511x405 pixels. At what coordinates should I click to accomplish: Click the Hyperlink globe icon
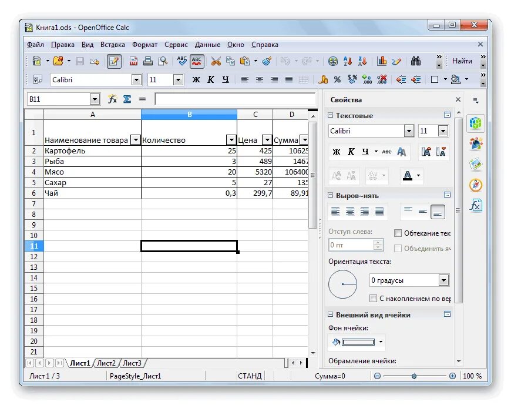pos(332,61)
